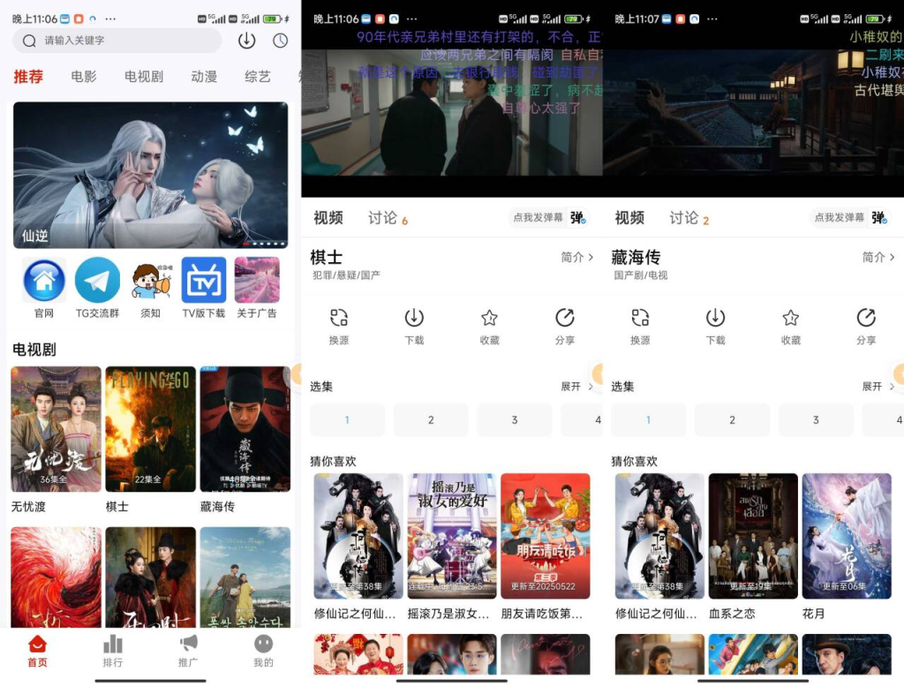The width and height of the screenshot is (904, 687).
Task: Tap the TV版下载 icon
Action: coord(204,280)
